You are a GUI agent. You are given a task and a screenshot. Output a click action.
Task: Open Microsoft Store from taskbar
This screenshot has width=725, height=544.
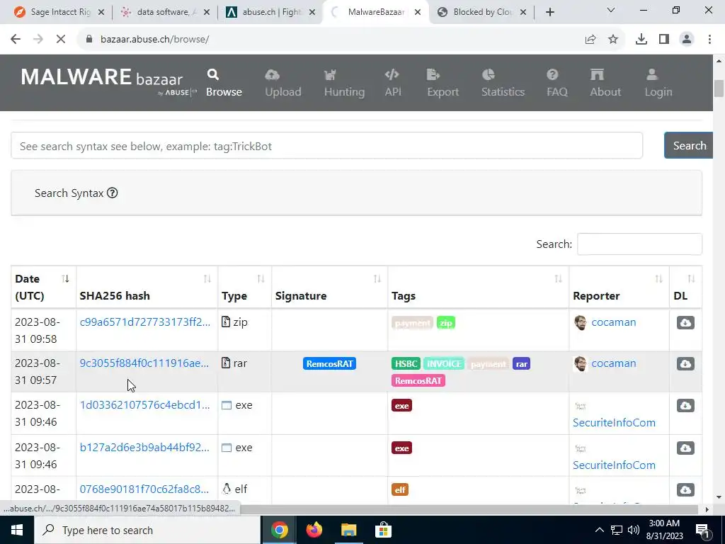[383, 530]
